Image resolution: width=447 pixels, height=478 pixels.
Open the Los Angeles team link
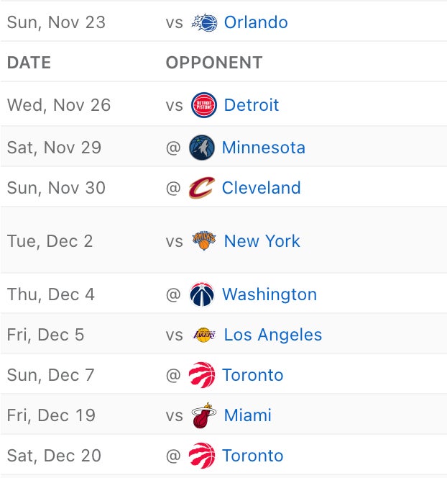tap(273, 335)
